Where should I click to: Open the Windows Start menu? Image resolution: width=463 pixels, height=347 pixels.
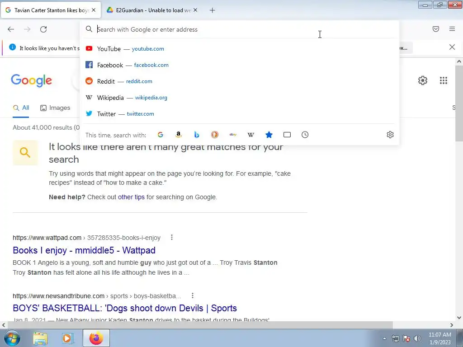tap(12, 338)
